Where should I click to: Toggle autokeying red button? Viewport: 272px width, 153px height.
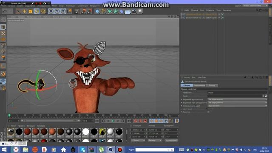tap(140, 121)
